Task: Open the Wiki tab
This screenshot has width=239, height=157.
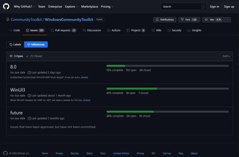Action: point(156,30)
